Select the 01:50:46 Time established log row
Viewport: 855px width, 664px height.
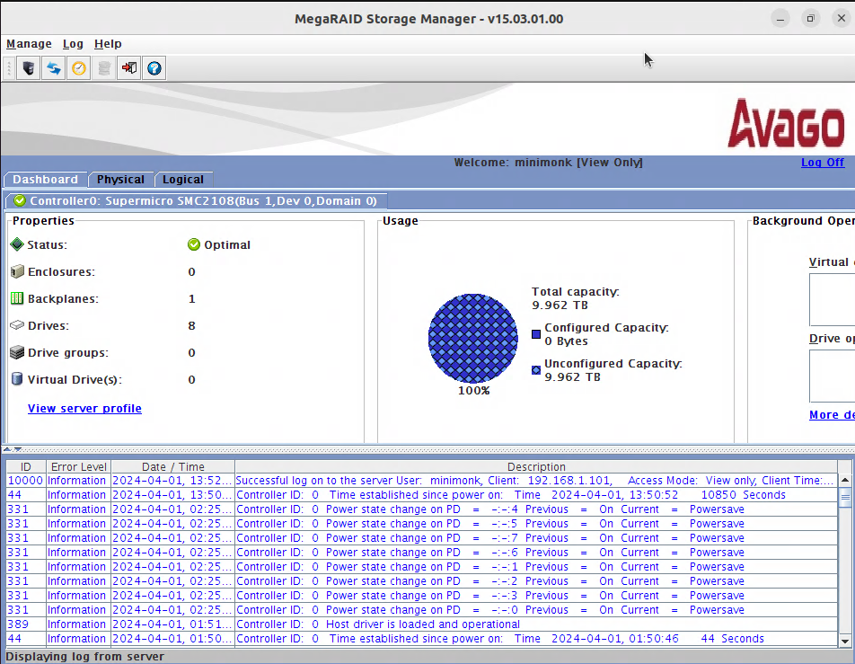point(421,638)
